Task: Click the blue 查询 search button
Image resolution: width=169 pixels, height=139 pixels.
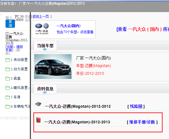Action: 10,24
